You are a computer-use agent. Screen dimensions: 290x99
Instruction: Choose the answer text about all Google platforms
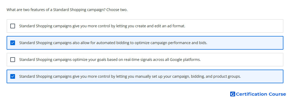pos(110,60)
